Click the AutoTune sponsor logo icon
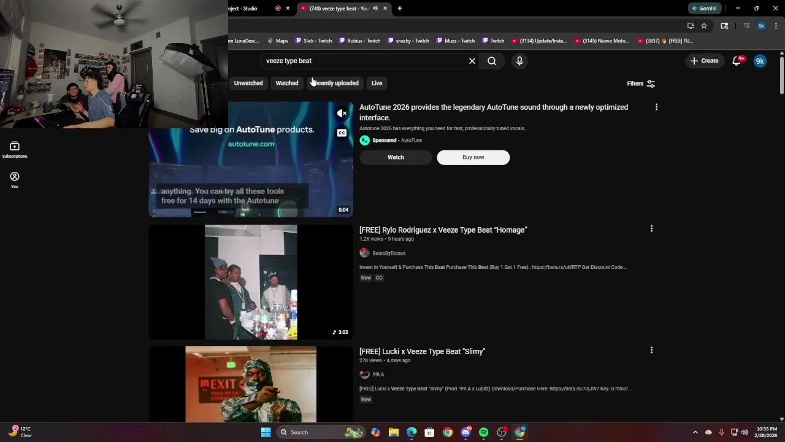Viewport: 785px width, 442px height. [x=364, y=141]
